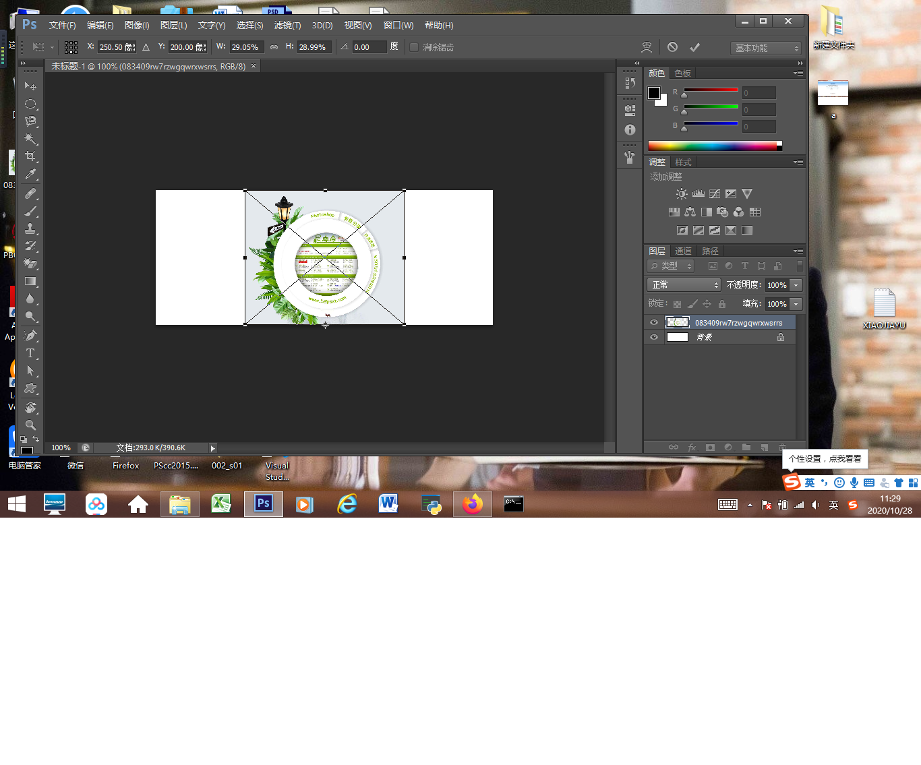Open the 填充 fill dropdown arrow
Screen dimensions: 921x765
(x=796, y=304)
